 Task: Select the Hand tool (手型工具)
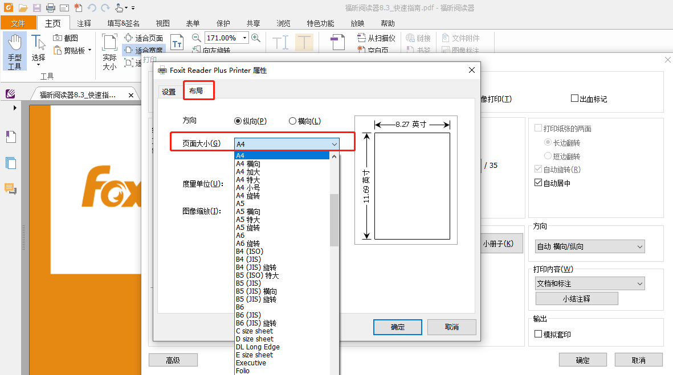[x=14, y=51]
